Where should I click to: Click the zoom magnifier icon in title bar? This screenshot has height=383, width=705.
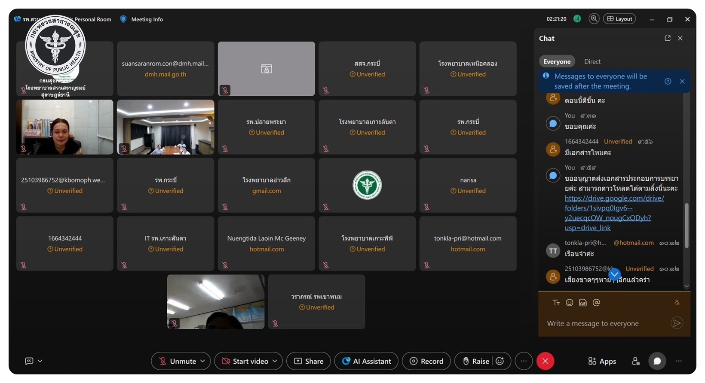click(x=594, y=19)
